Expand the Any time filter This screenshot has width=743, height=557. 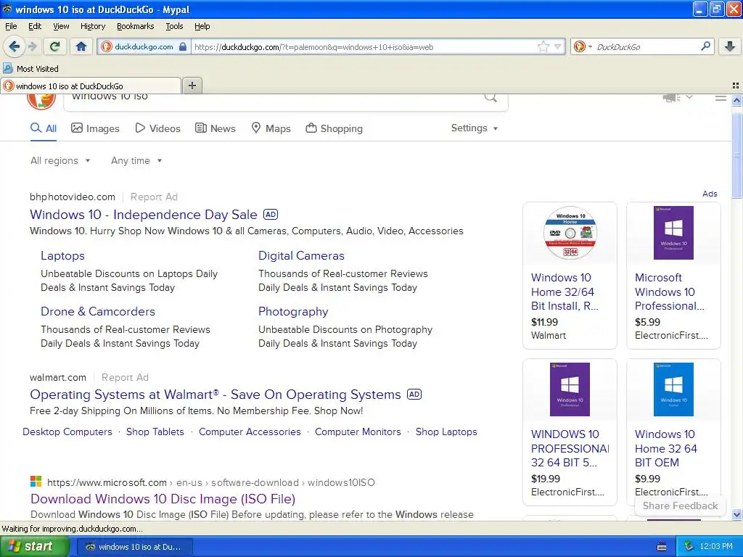coord(136,160)
